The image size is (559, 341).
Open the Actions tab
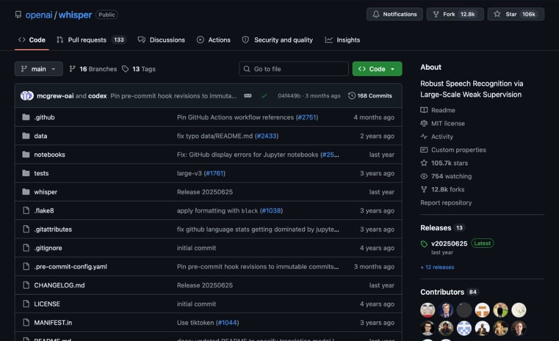[213, 40]
